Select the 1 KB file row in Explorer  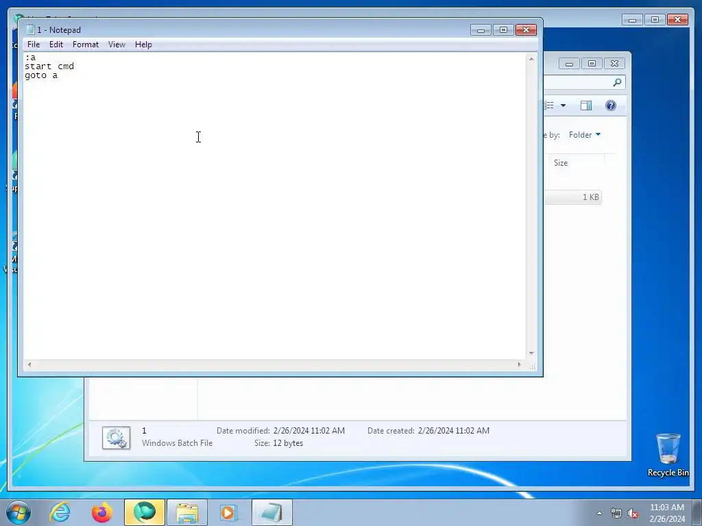[x=573, y=197]
